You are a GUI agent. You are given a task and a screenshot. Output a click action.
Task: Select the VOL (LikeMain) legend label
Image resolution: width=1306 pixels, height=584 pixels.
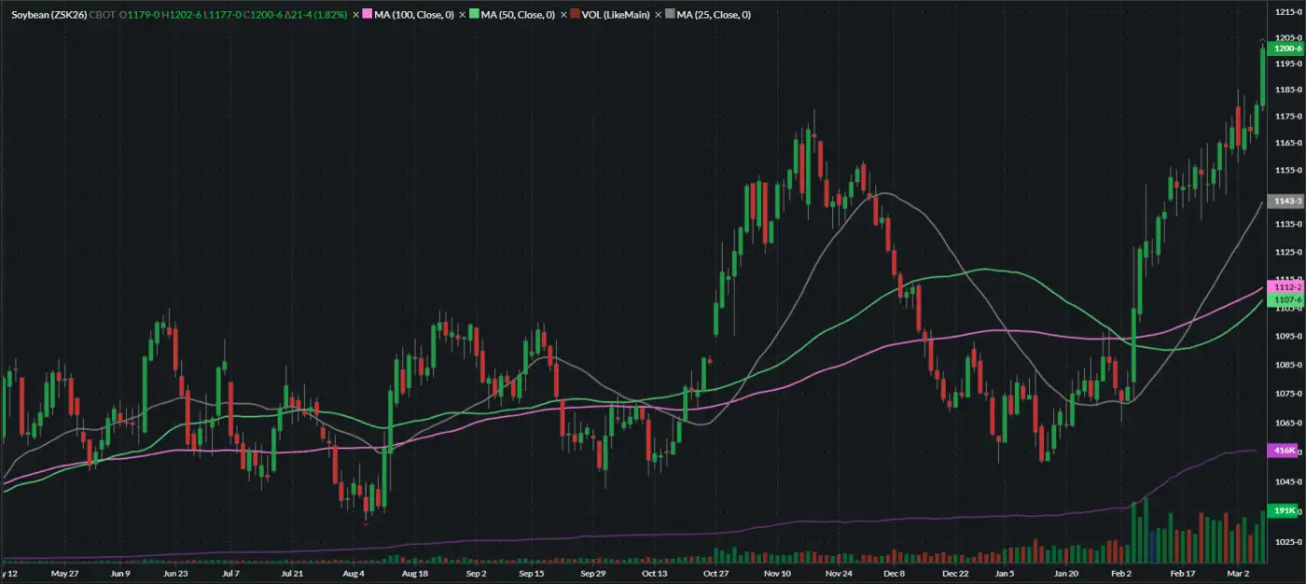[615, 15]
